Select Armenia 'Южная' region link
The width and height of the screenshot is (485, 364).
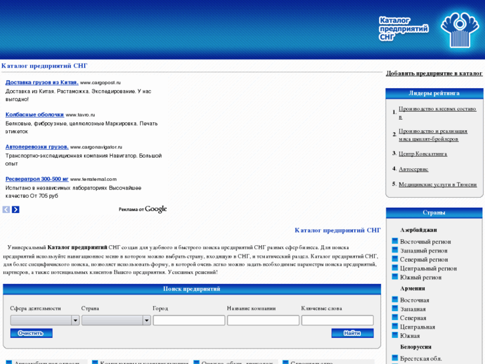pos(410,336)
